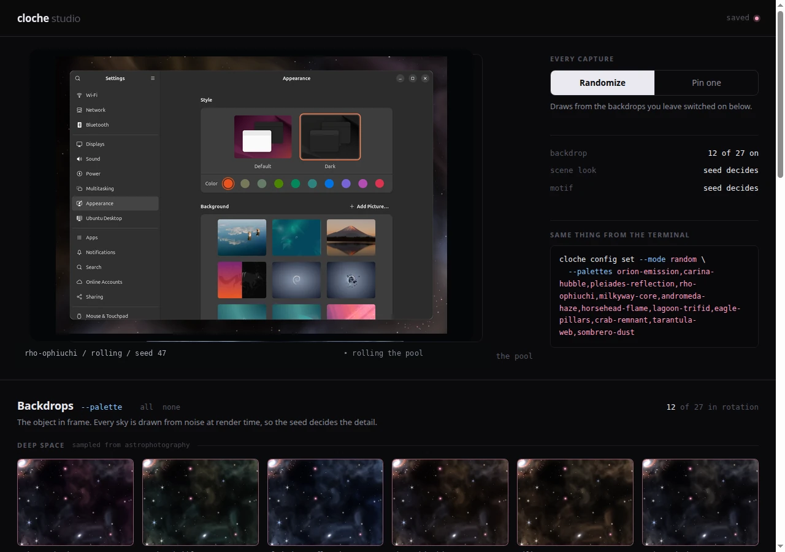
Task: Open Sharing icon in sidebar
Action: pos(79,296)
